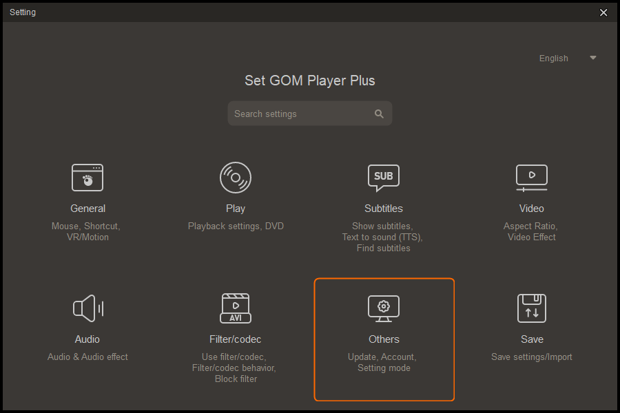Click the Video monitor play icon
Viewport: 620px width, 413px height.
[x=531, y=178]
